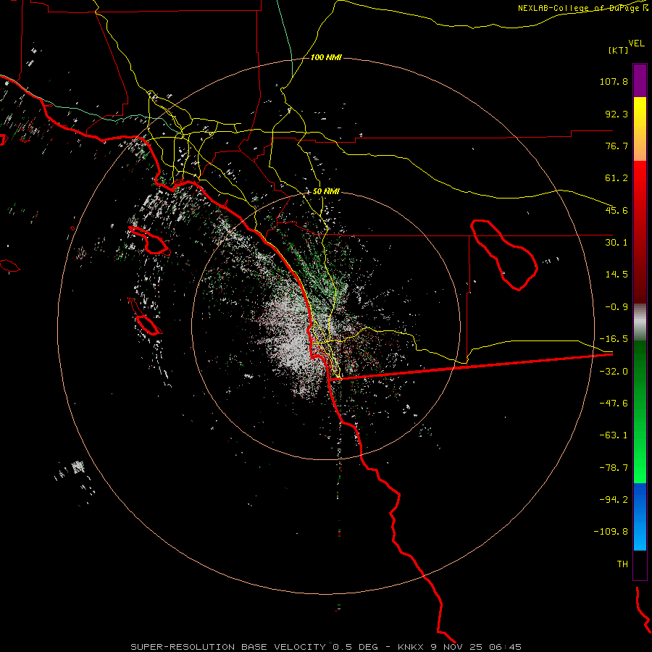Click the -109.8 velocity legend value
Screen dimensions: 652x652
[x=611, y=532]
